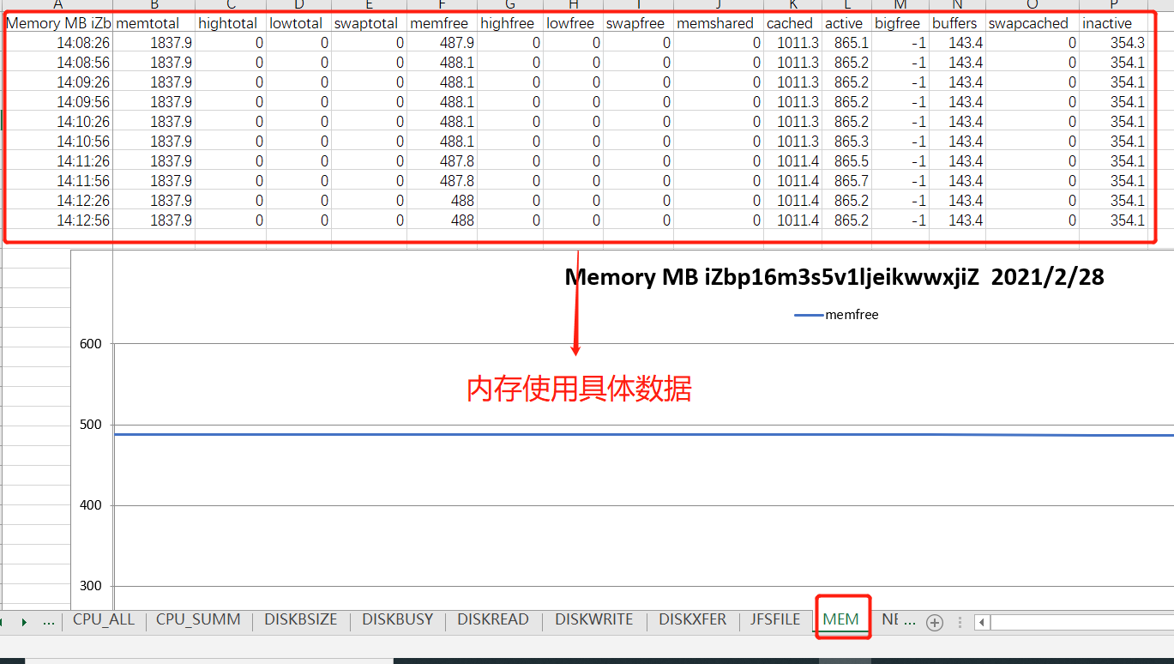This screenshot has height=664, width=1174.
Task: Click the red arrow annotation shape
Action: (575, 309)
